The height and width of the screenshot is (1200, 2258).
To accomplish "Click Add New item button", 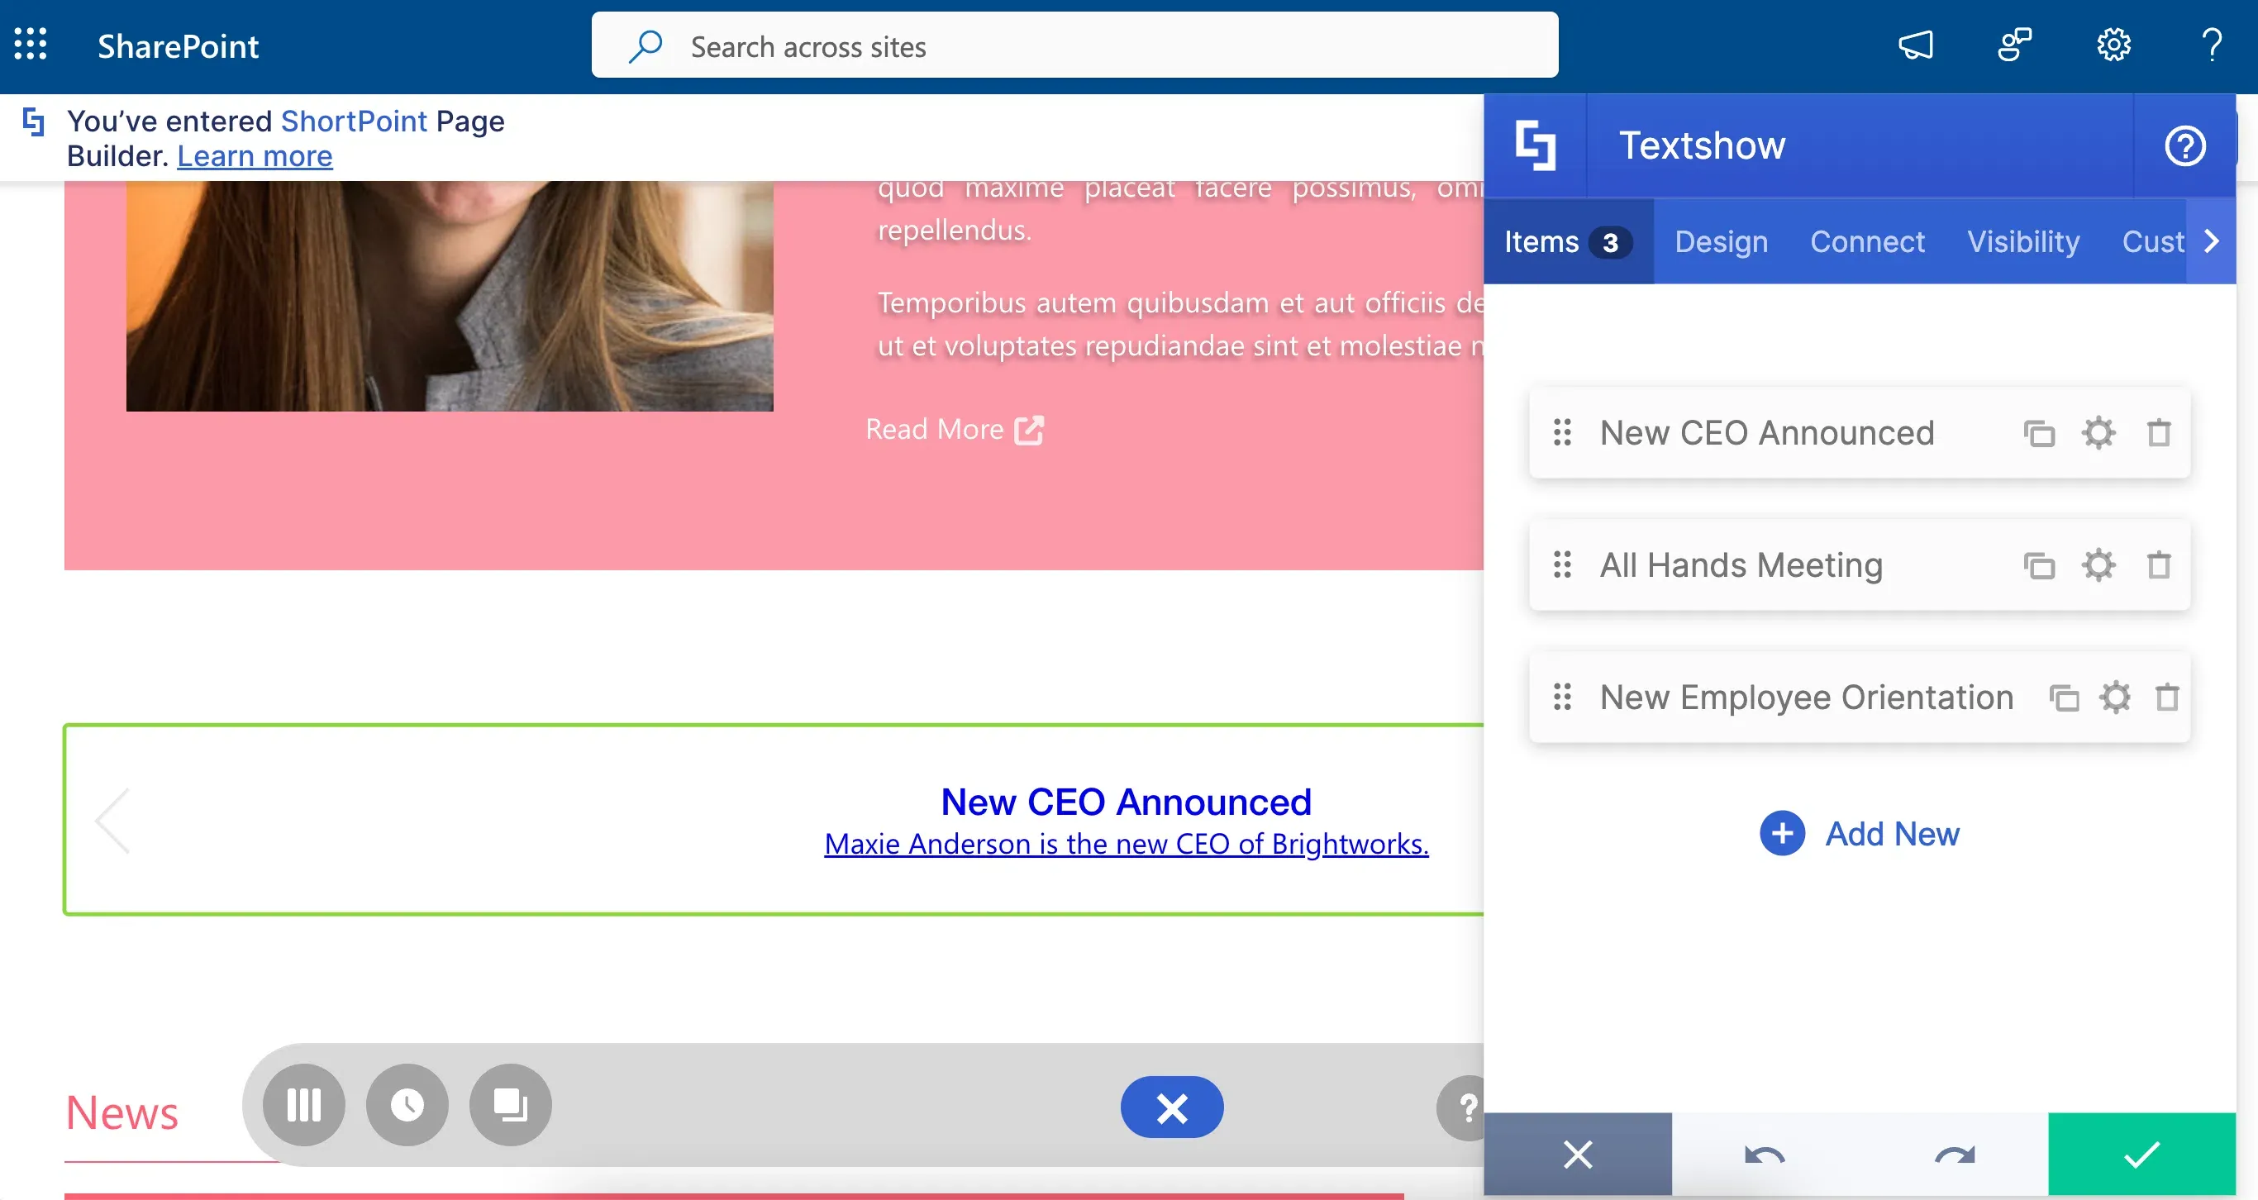I will (1859, 833).
